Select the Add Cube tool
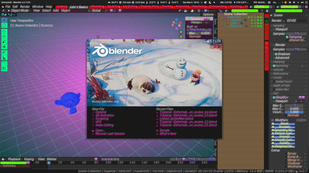309x173 pixels. tap(4, 63)
